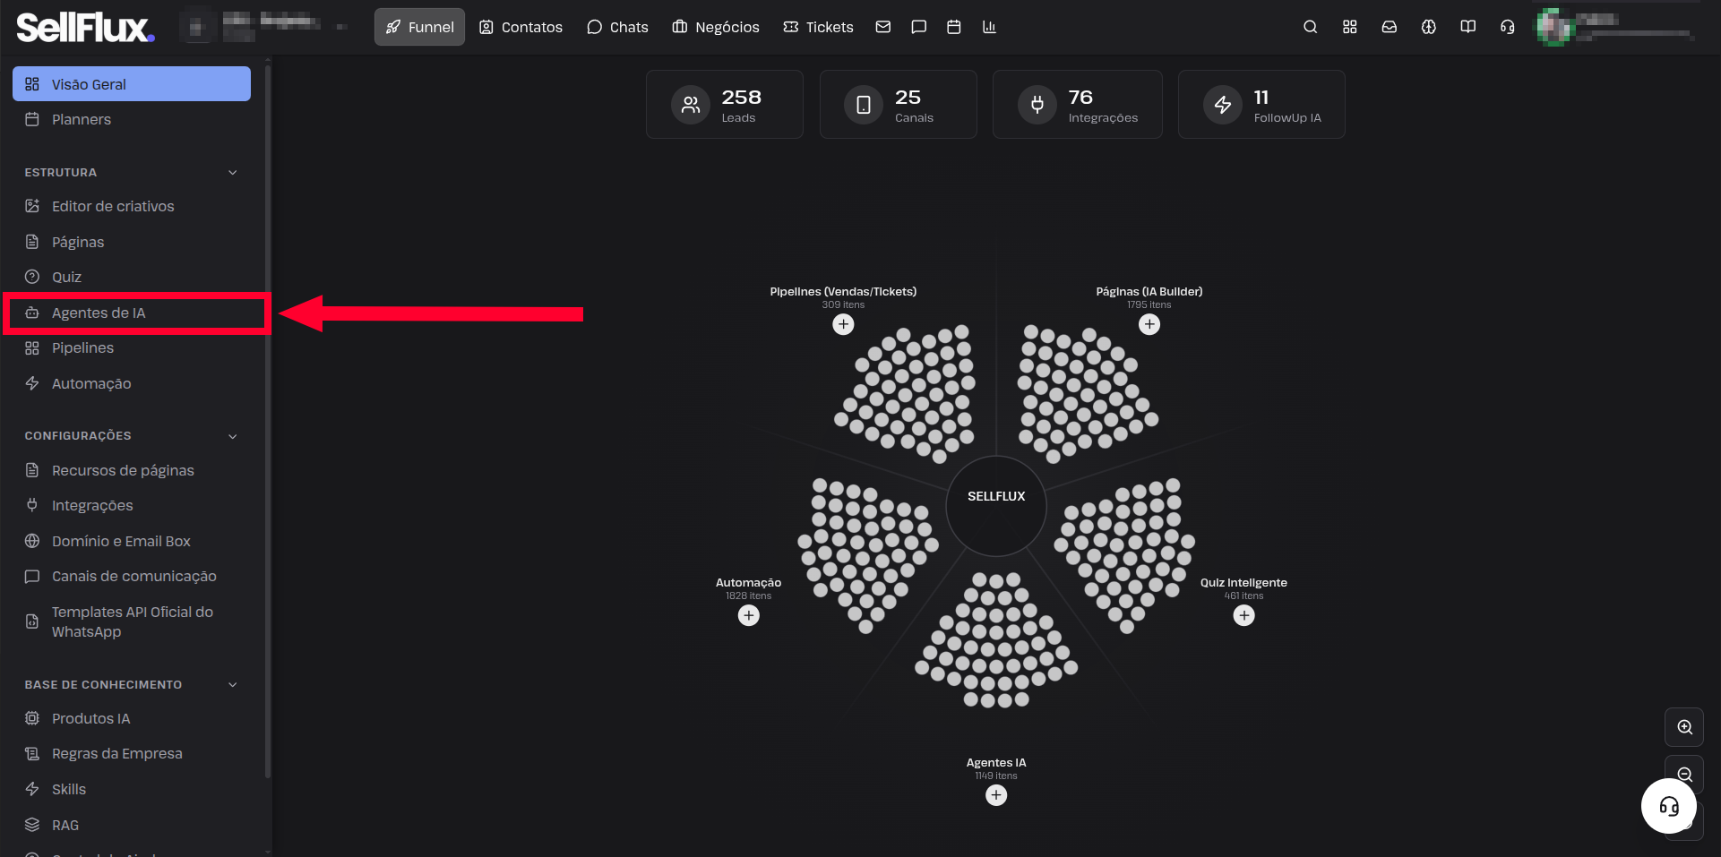1721x857 pixels.
Task: Open the floating support chat button
Action: tap(1669, 806)
